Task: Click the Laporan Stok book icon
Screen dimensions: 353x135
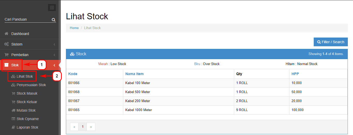Action: [13, 127]
